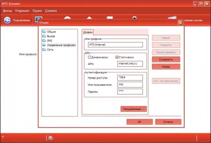Click the Отмена button
The image size is (211, 143).
pos(168,122)
